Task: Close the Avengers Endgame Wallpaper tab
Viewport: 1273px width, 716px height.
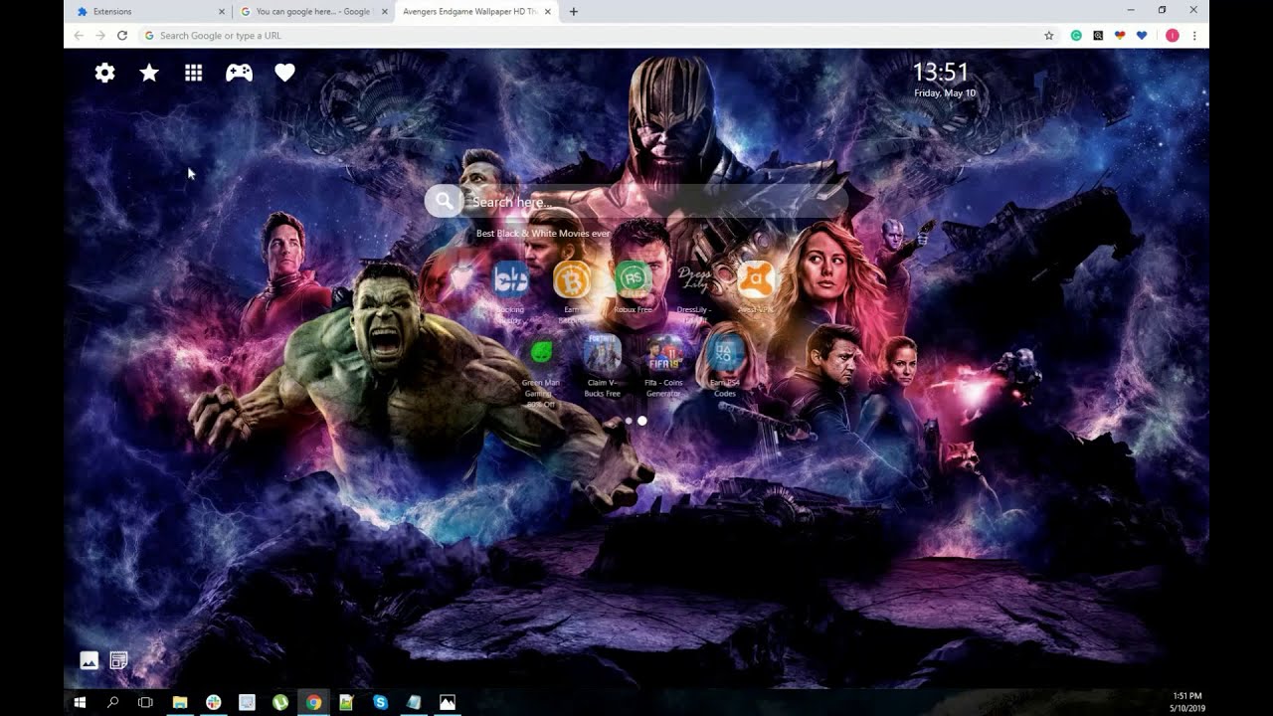Action: (549, 12)
